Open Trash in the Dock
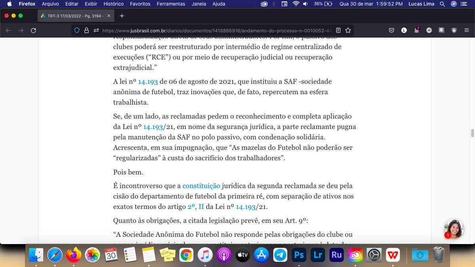 point(438,255)
